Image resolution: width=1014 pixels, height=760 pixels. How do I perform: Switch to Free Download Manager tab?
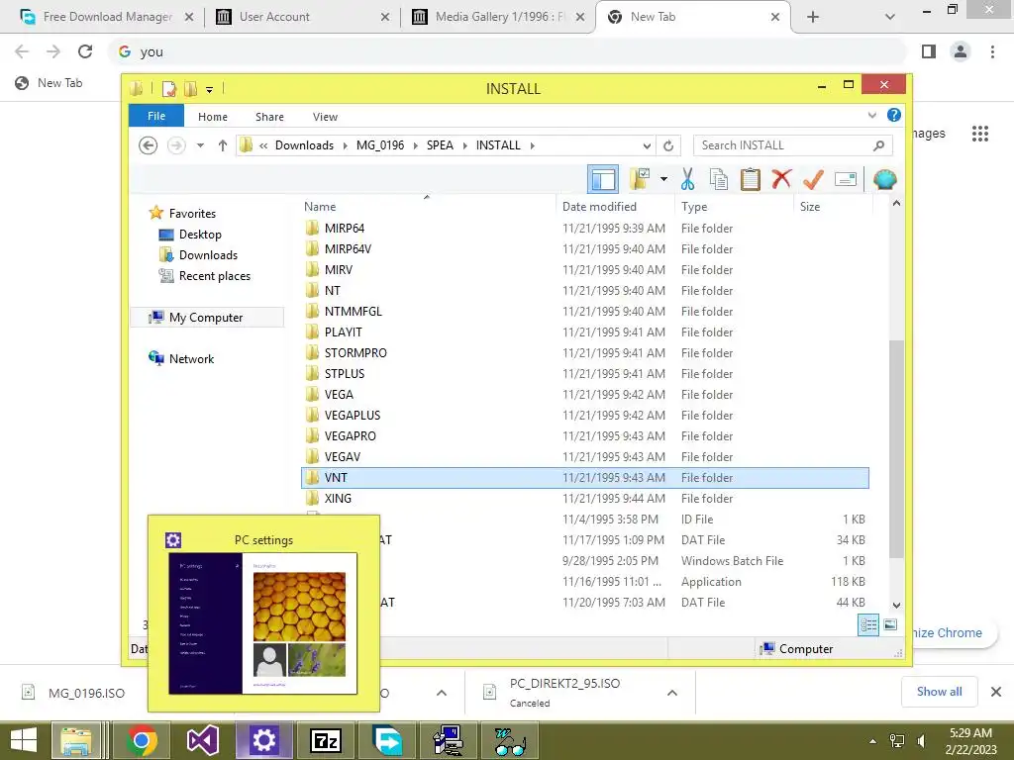pyautogui.click(x=107, y=17)
